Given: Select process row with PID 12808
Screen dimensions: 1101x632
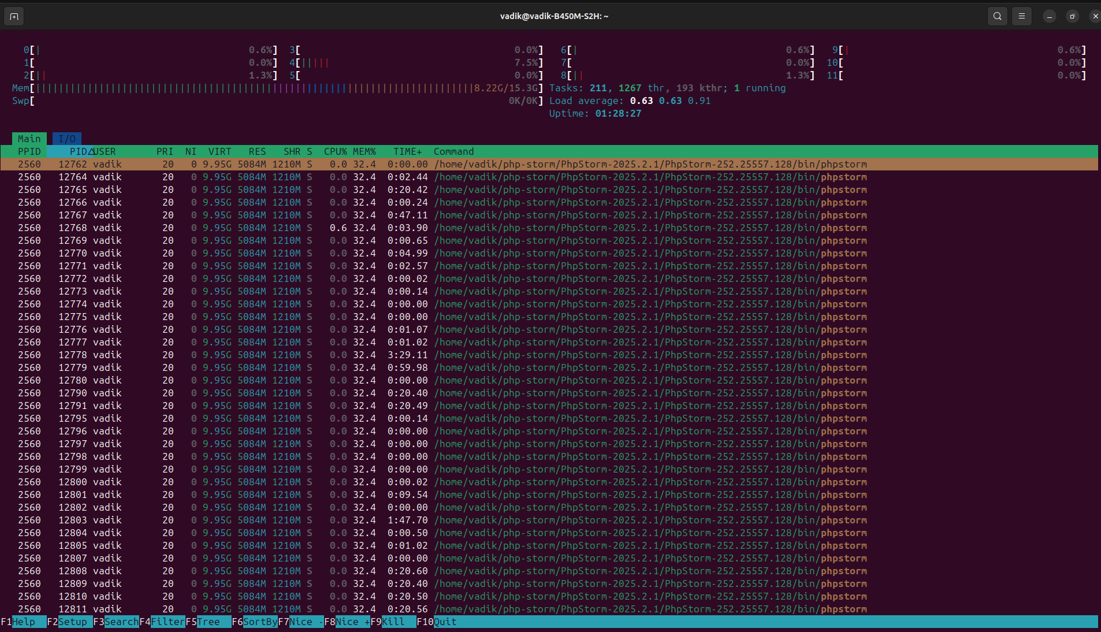Looking at the screenshot, I should point(549,571).
